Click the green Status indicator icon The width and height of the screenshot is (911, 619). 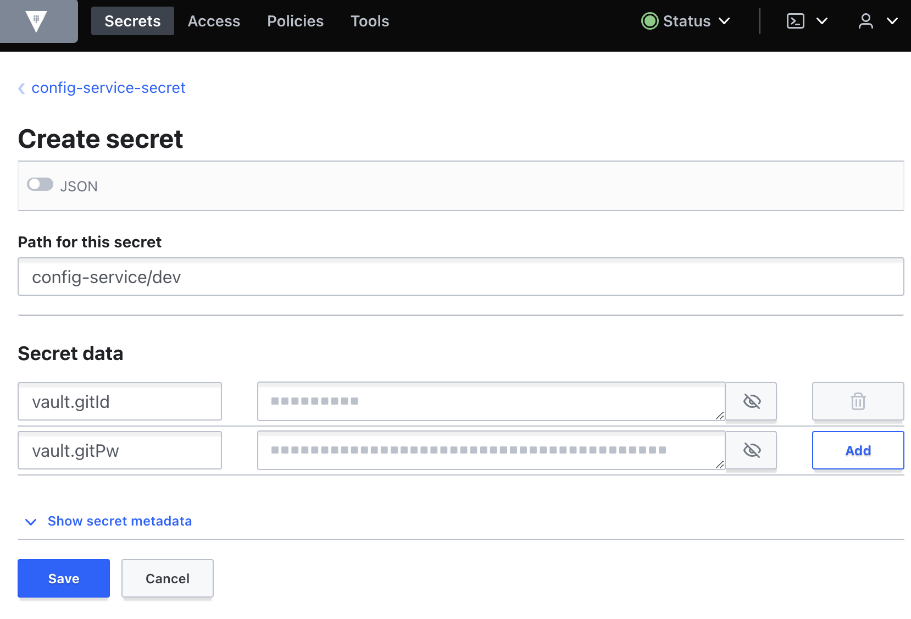point(649,21)
